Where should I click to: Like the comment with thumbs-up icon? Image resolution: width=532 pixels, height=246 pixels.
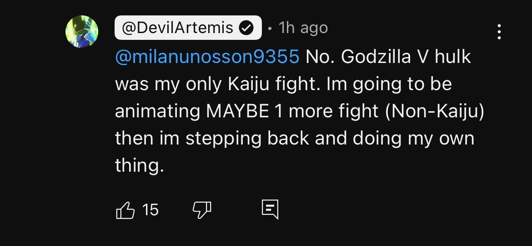tap(126, 210)
